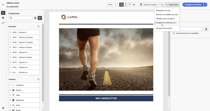Click the components panel scrollbar

(x=43, y=63)
